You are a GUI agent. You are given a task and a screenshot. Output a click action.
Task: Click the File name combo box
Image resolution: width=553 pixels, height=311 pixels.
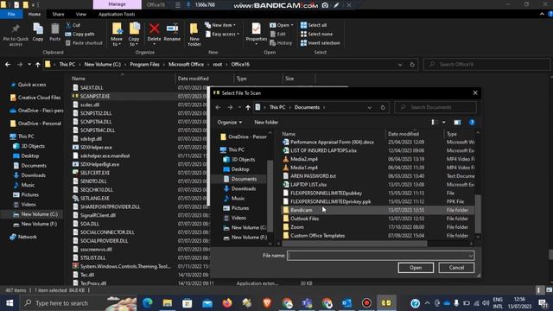click(380, 256)
